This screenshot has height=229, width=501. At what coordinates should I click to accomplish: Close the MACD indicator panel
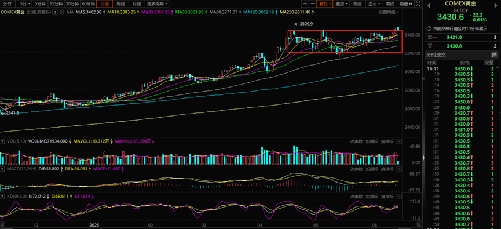click(x=400, y=169)
